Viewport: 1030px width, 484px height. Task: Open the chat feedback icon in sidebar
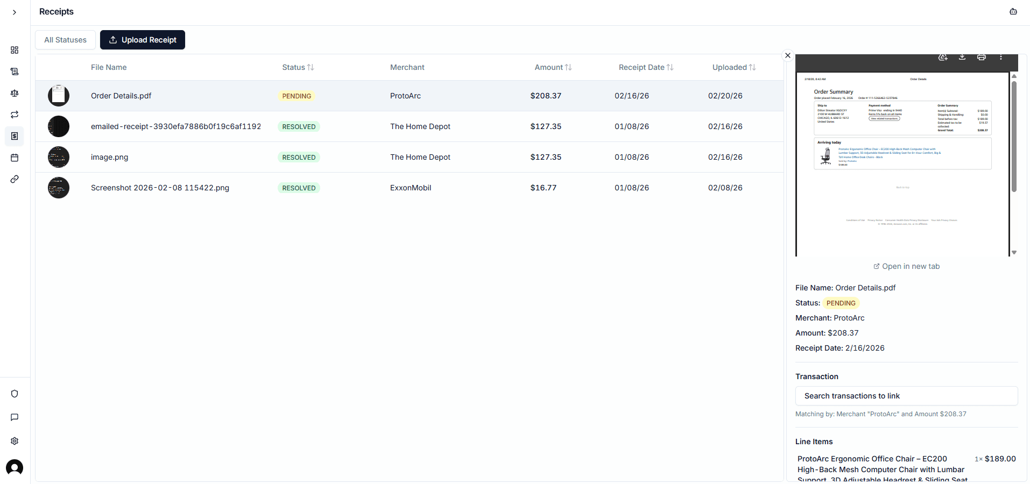[15, 417]
